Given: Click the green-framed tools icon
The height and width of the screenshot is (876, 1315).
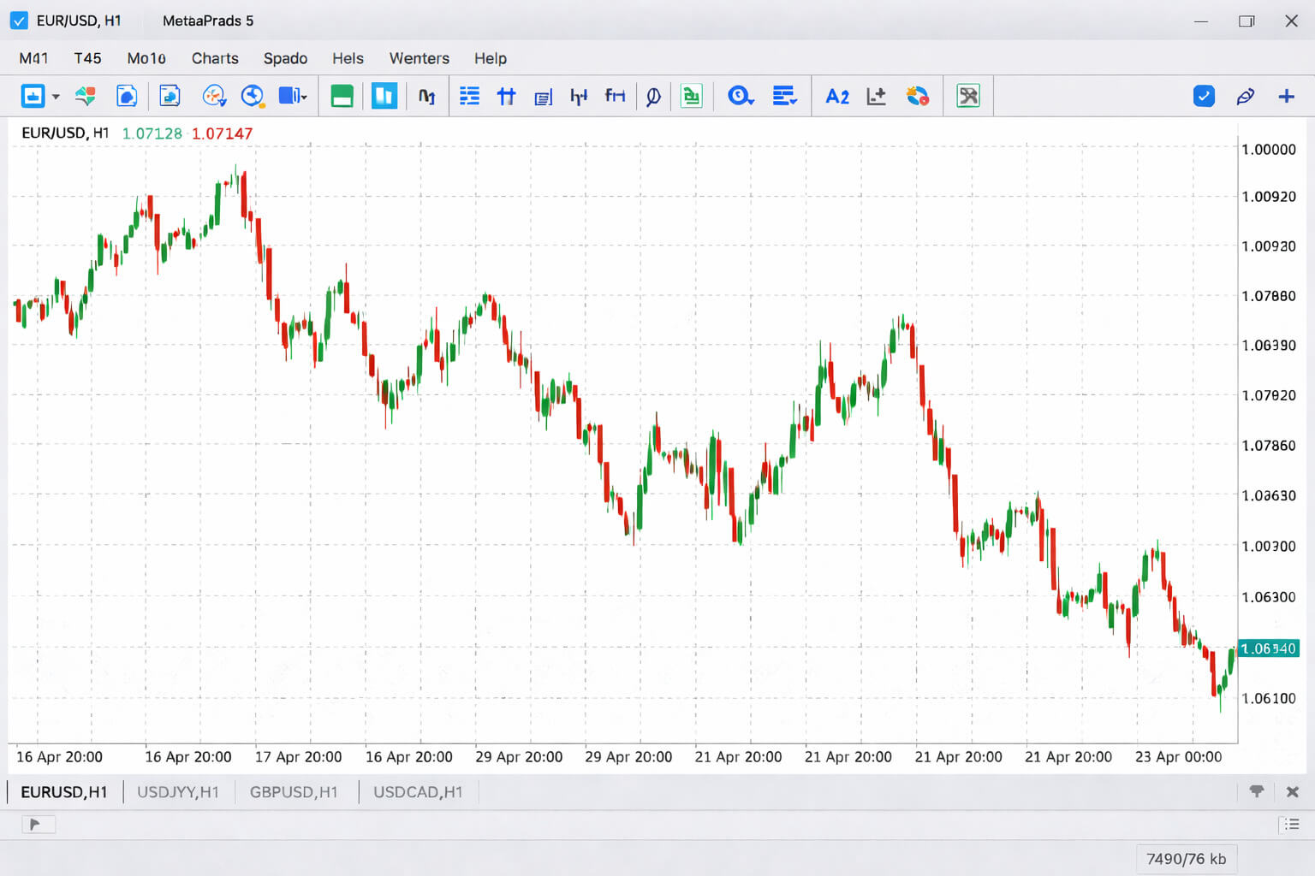Looking at the screenshot, I should (968, 96).
